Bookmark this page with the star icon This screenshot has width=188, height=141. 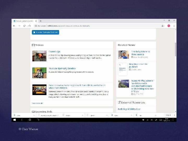[x=162, y=26]
